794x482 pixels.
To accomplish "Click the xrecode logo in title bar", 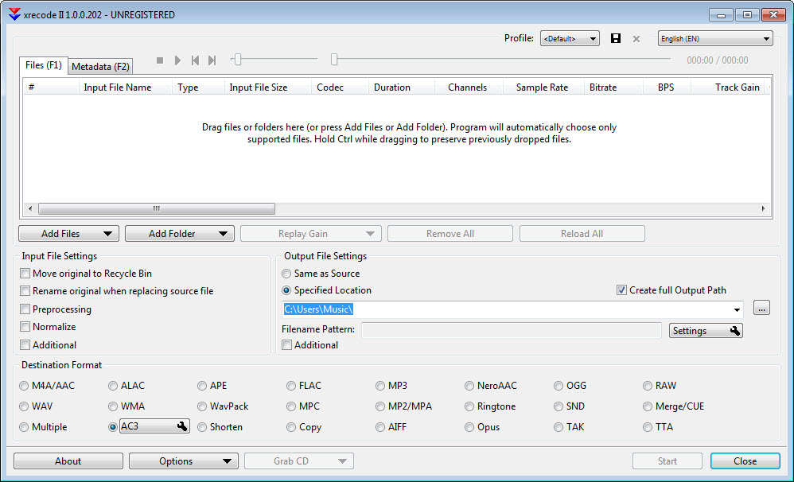I will [x=14, y=14].
